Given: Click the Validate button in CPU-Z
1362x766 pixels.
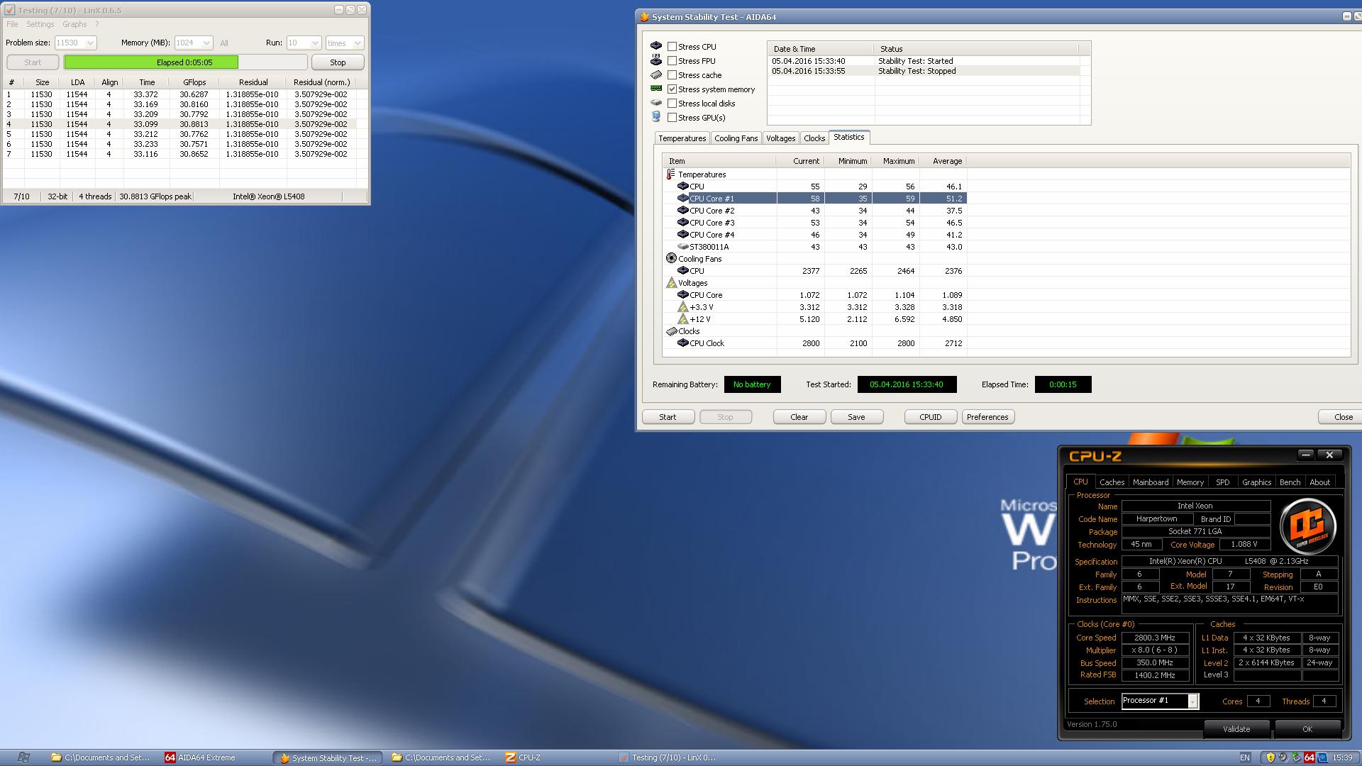Looking at the screenshot, I should coord(1236,729).
